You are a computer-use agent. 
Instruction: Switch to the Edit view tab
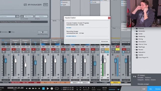tap(144, 89)
